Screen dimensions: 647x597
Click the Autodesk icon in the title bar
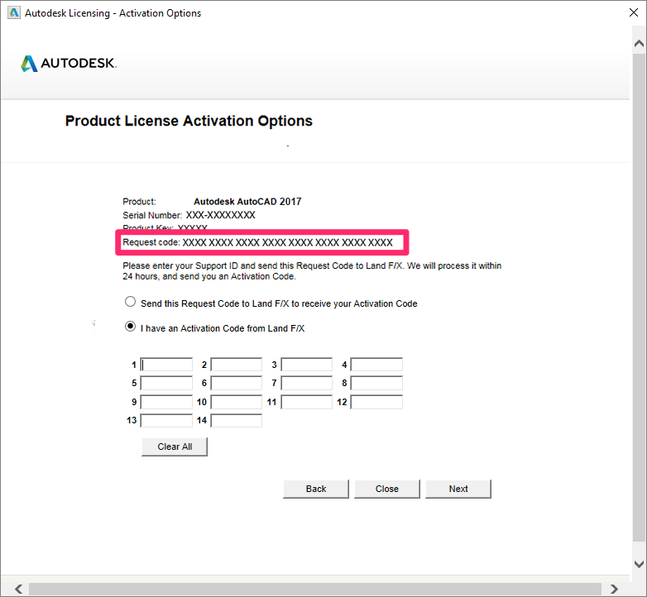tap(14, 12)
